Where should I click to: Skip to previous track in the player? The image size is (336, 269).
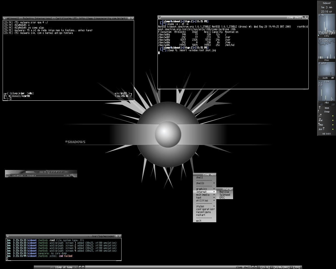click(x=49, y=172)
